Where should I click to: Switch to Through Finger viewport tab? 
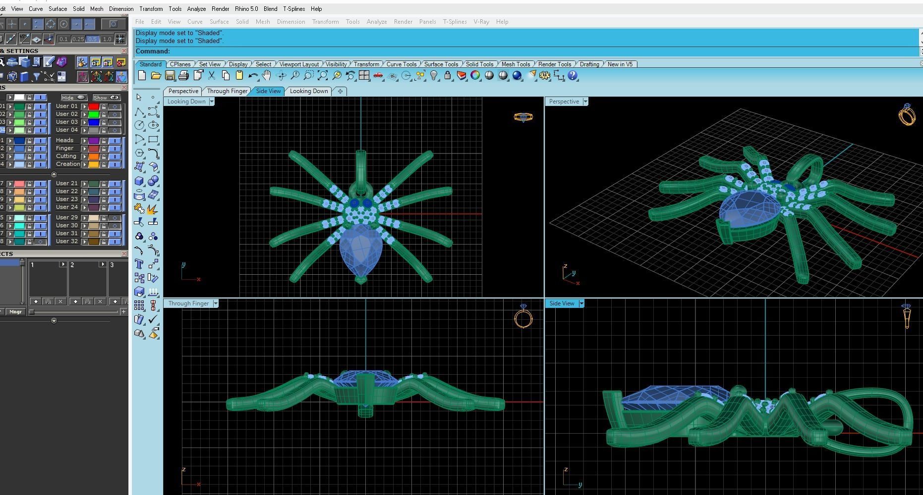click(227, 91)
